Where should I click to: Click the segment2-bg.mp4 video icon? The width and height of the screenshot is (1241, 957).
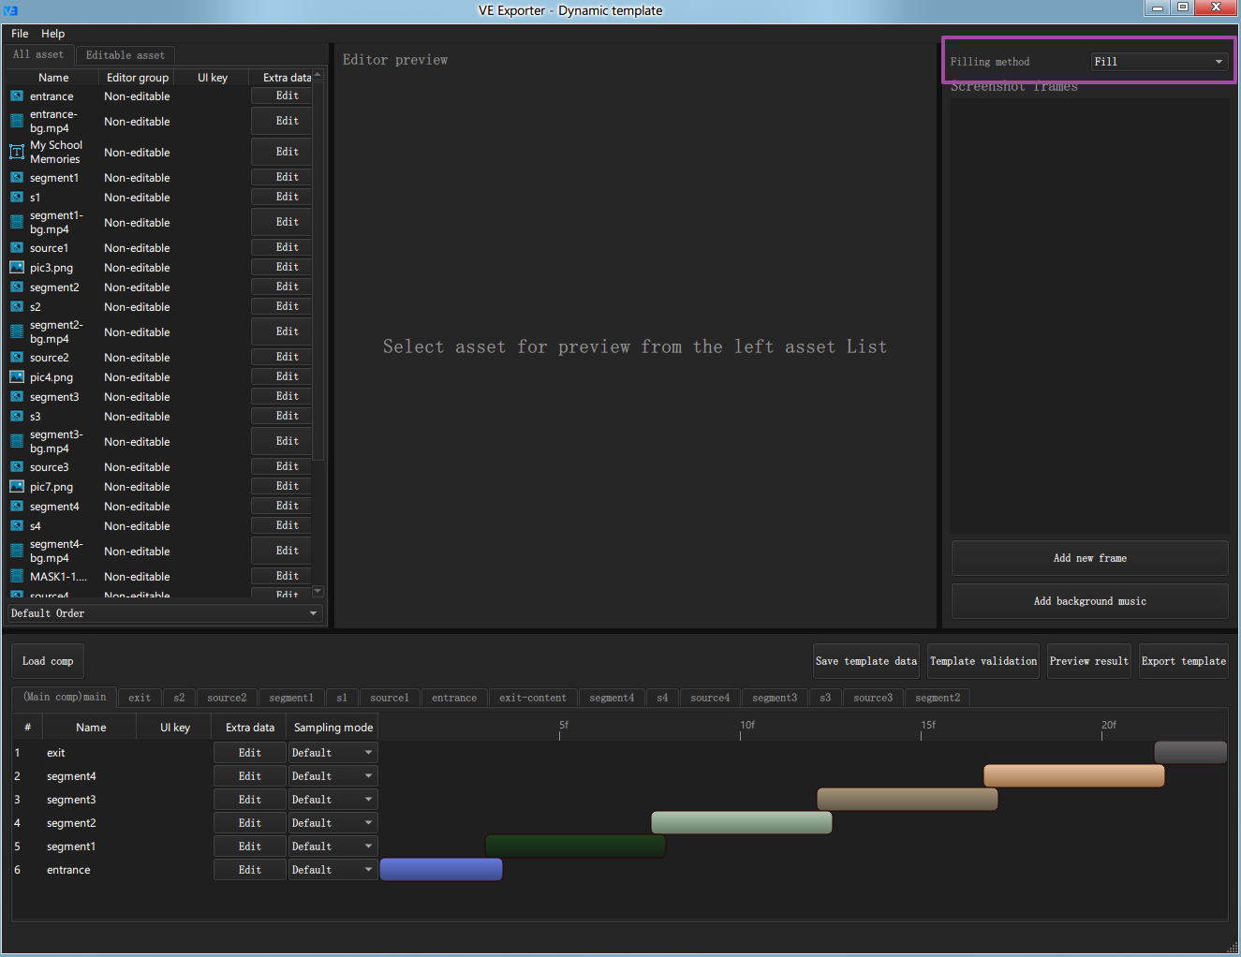[x=17, y=331]
